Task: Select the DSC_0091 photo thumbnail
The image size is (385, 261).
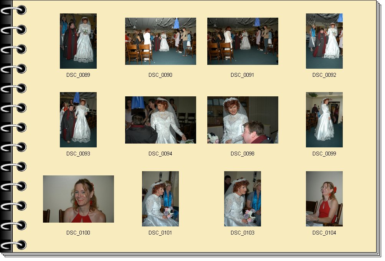Action: [243, 41]
